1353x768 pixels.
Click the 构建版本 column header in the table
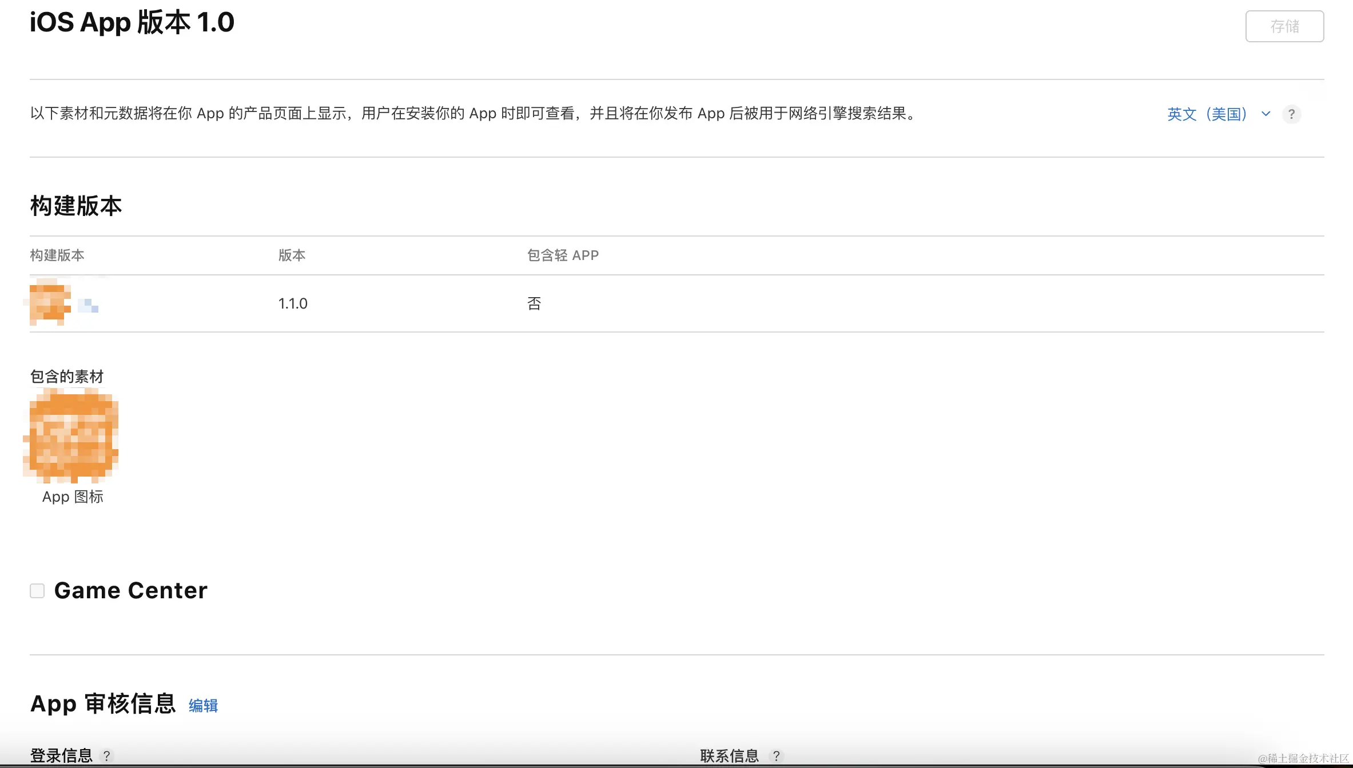pyautogui.click(x=57, y=255)
